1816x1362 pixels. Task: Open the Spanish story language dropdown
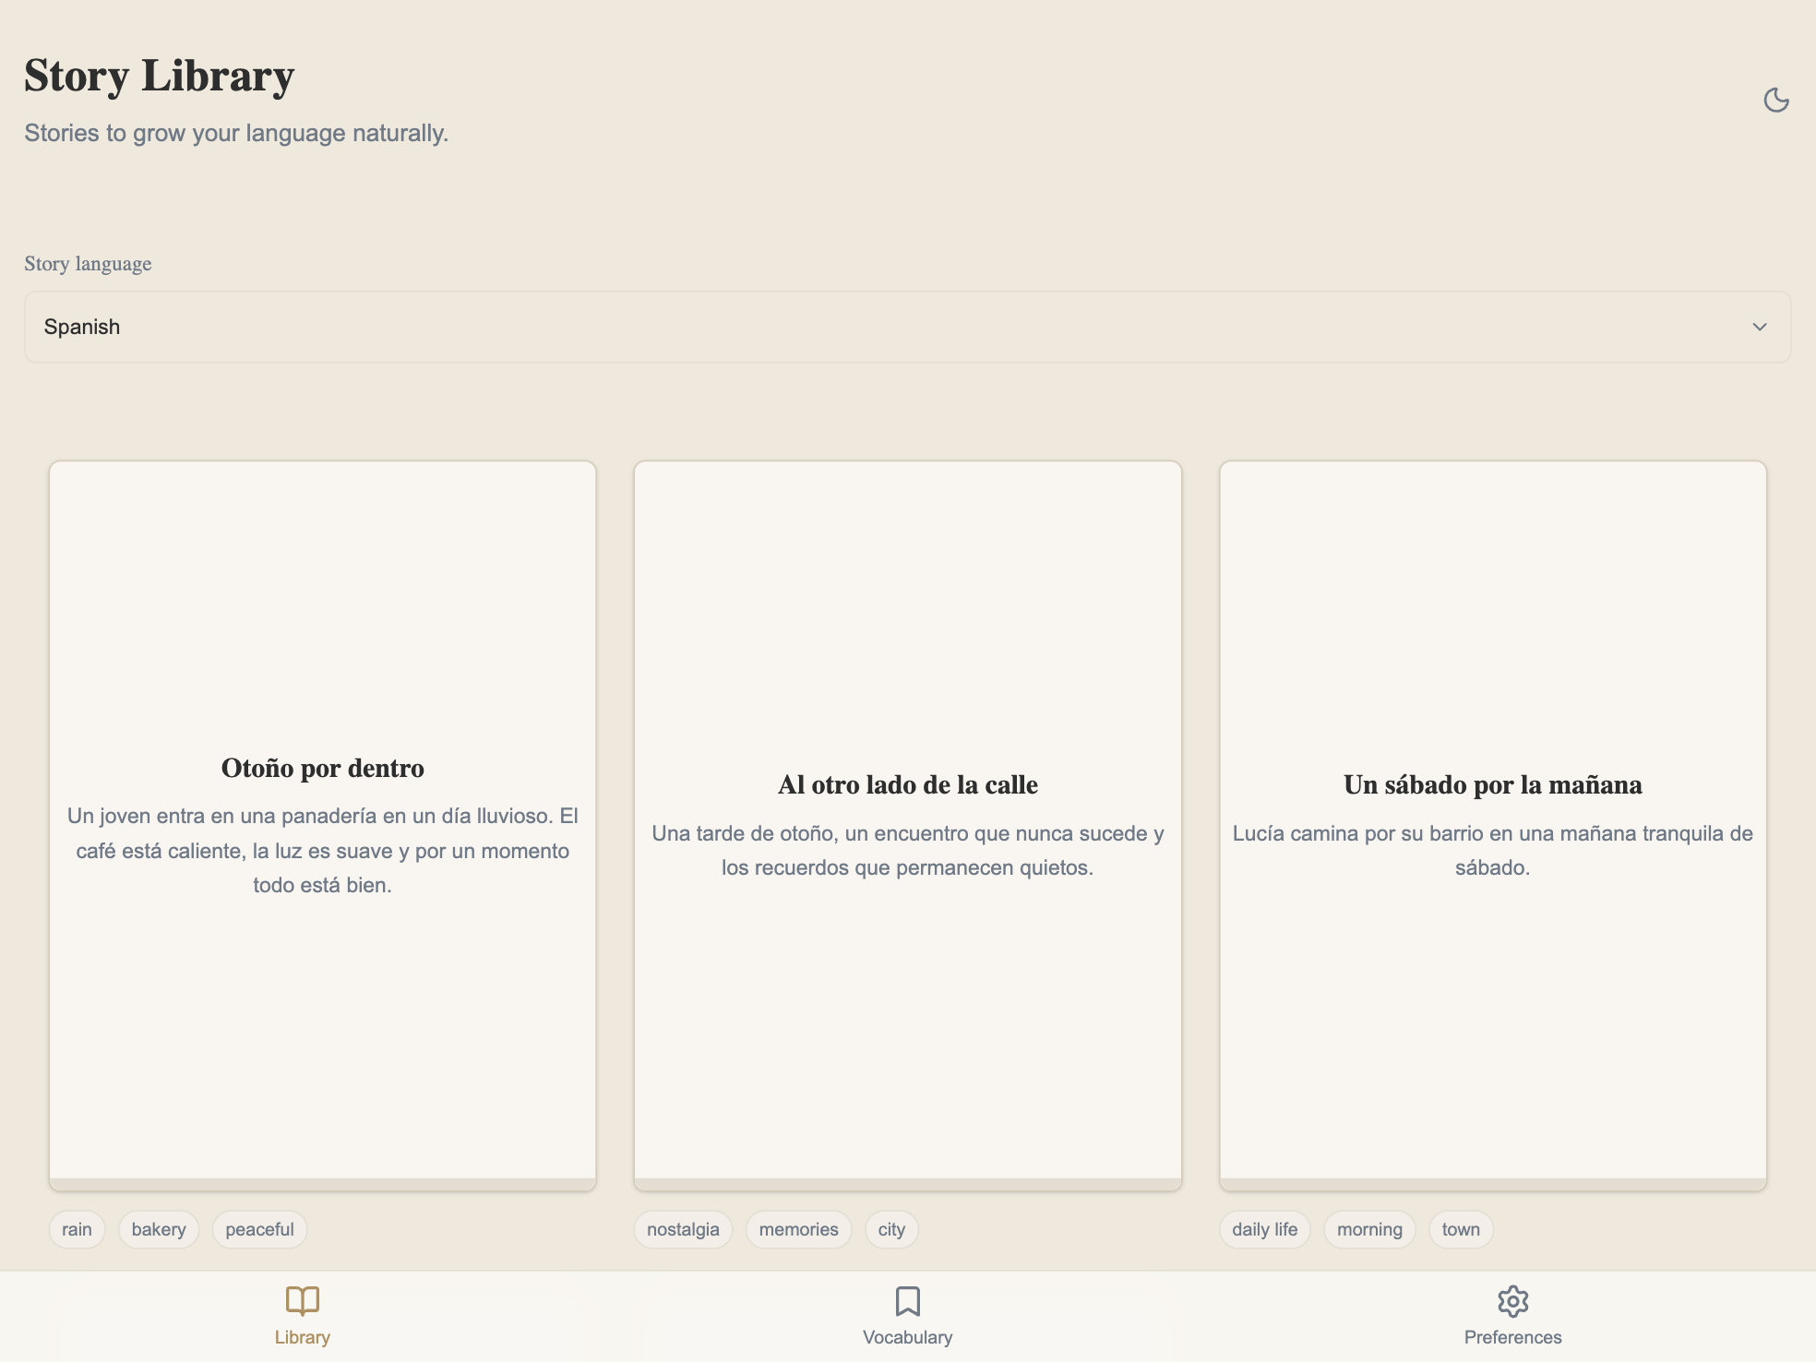[907, 327]
